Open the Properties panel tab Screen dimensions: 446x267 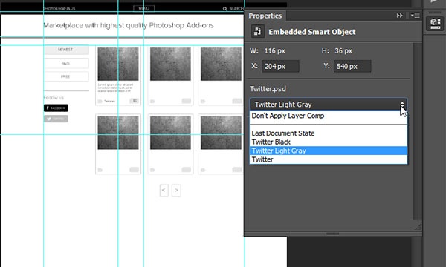pos(265,16)
